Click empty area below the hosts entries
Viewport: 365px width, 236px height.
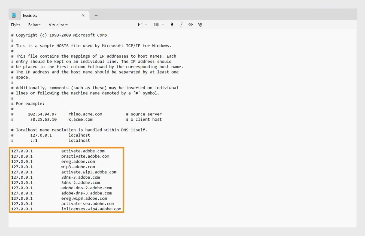point(182,220)
